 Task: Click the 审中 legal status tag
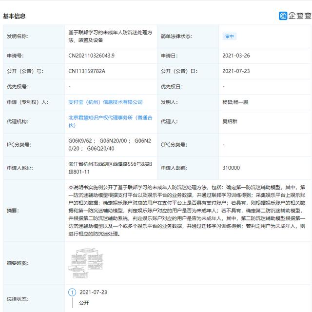[230, 37]
